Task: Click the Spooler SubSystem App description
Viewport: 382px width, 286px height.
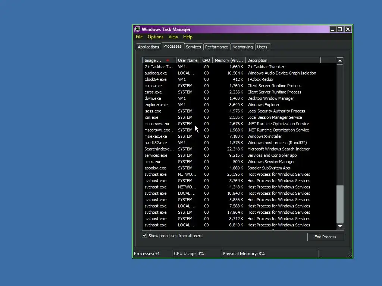Action: click(269, 168)
